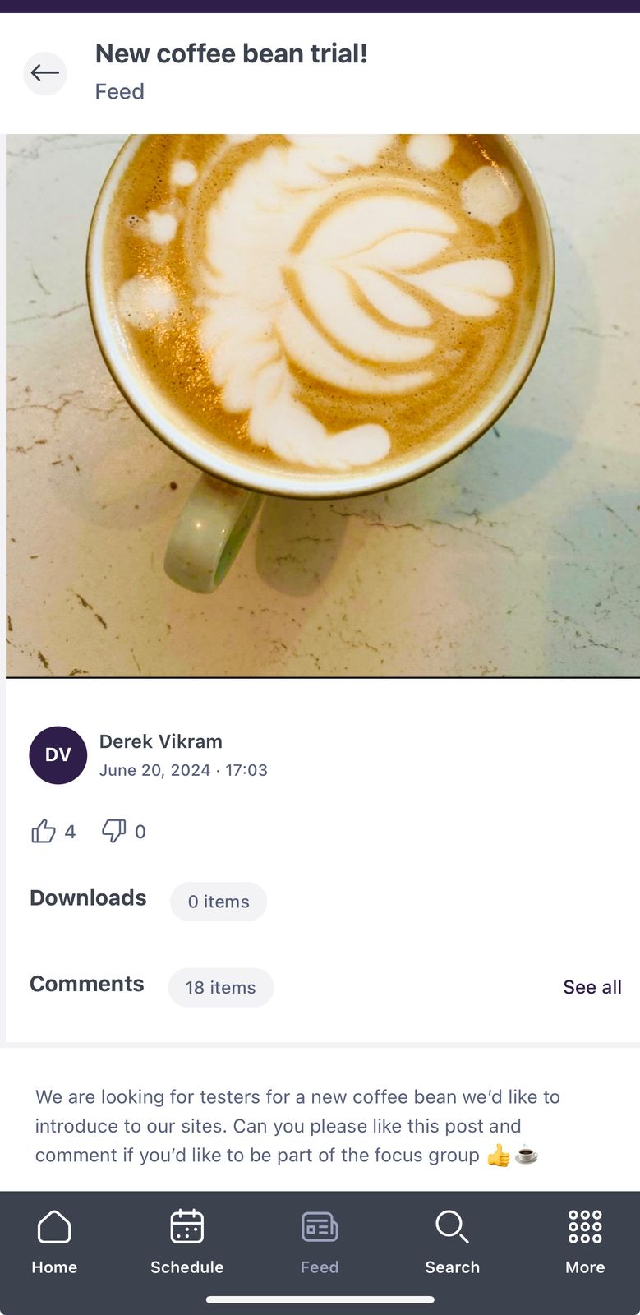Tap author name Derek Vikram

pyautogui.click(x=161, y=741)
